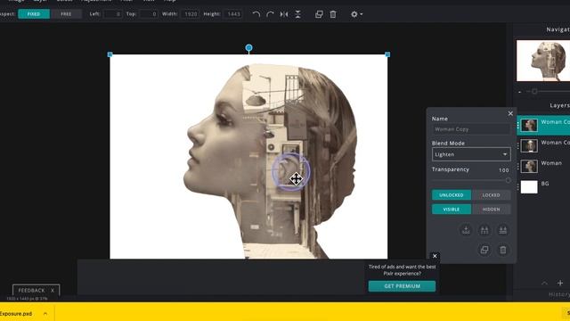
Task: Flip the layer horizontally
Action: pyautogui.click(x=284, y=14)
